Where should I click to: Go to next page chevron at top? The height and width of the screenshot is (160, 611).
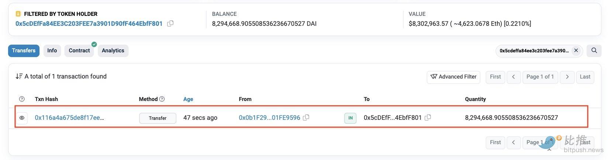567,77
